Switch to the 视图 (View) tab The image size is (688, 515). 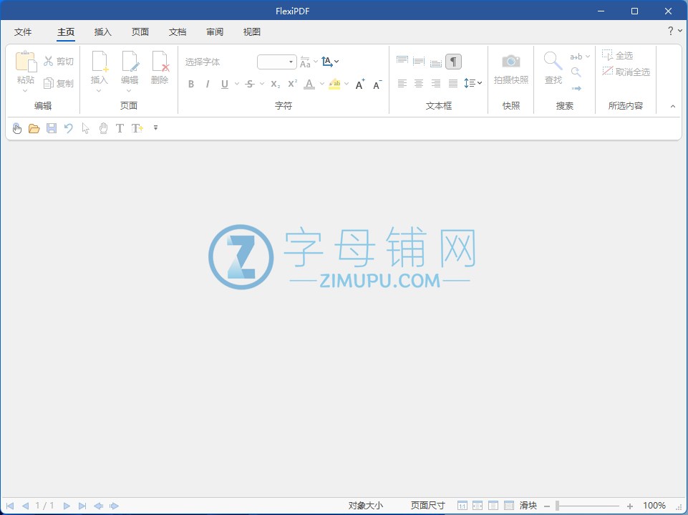(252, 32)
